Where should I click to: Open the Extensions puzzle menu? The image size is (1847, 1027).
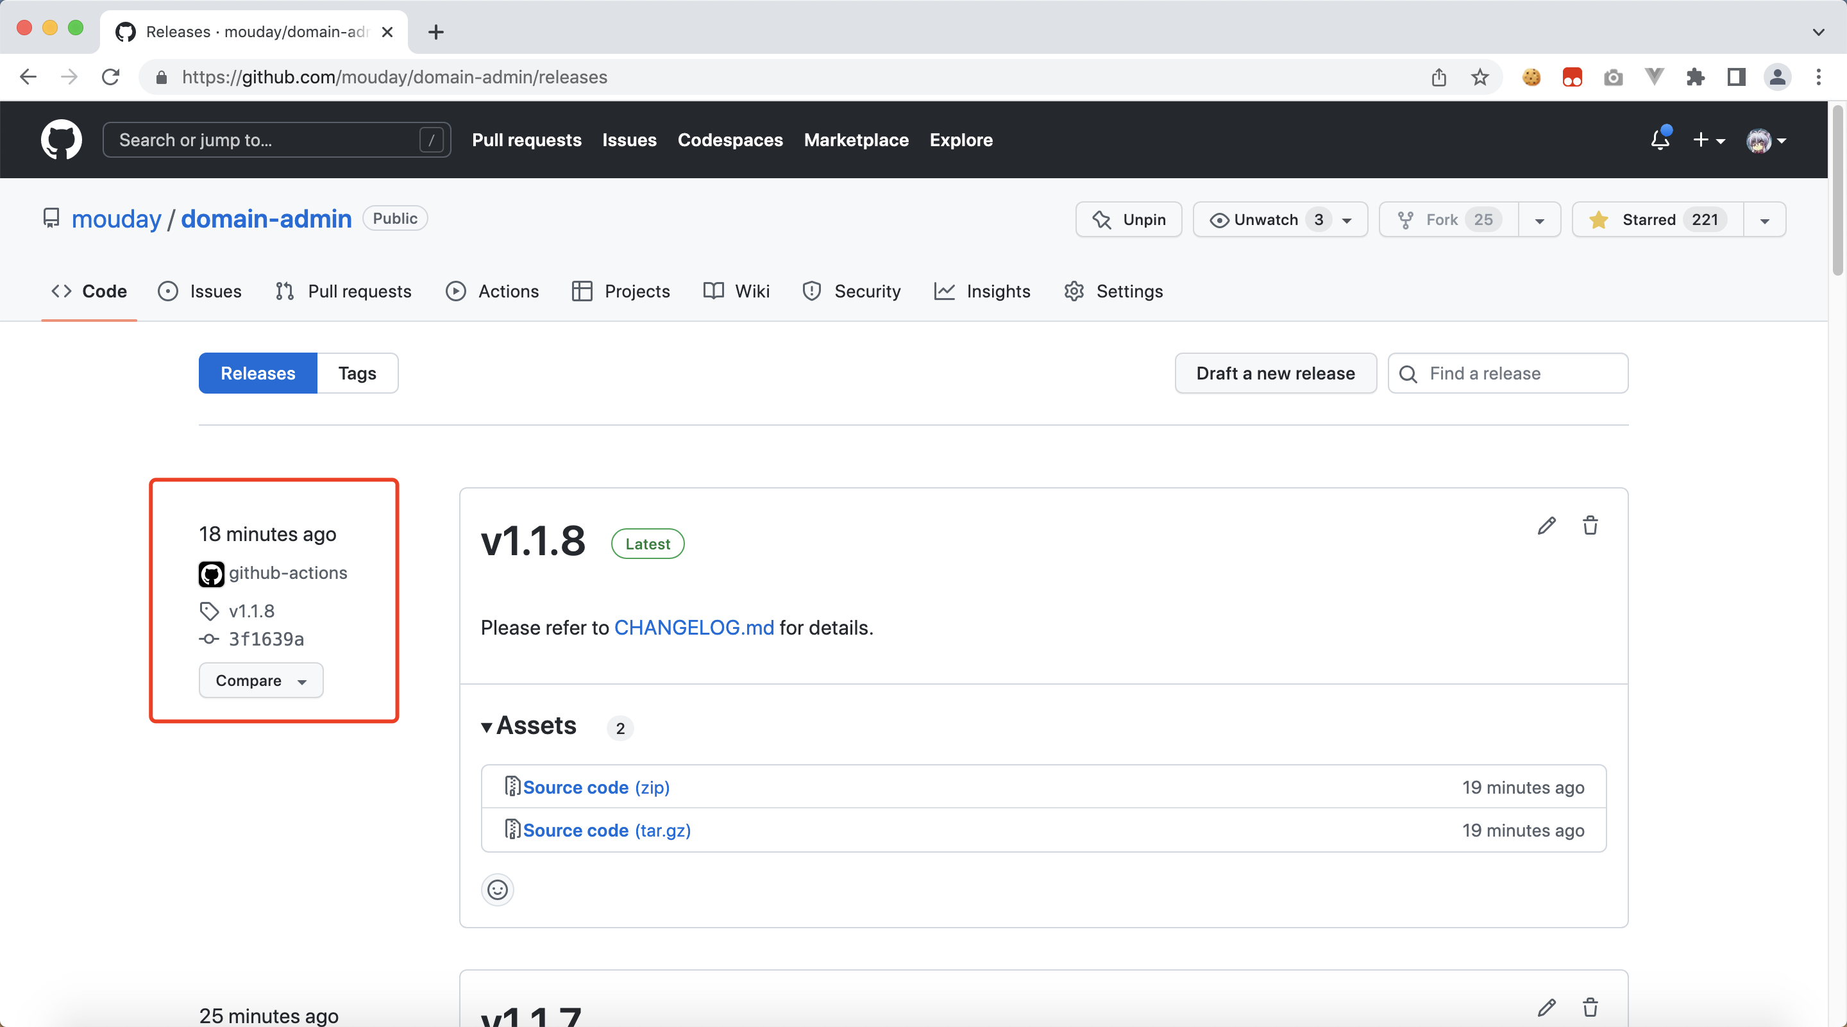1695,77
